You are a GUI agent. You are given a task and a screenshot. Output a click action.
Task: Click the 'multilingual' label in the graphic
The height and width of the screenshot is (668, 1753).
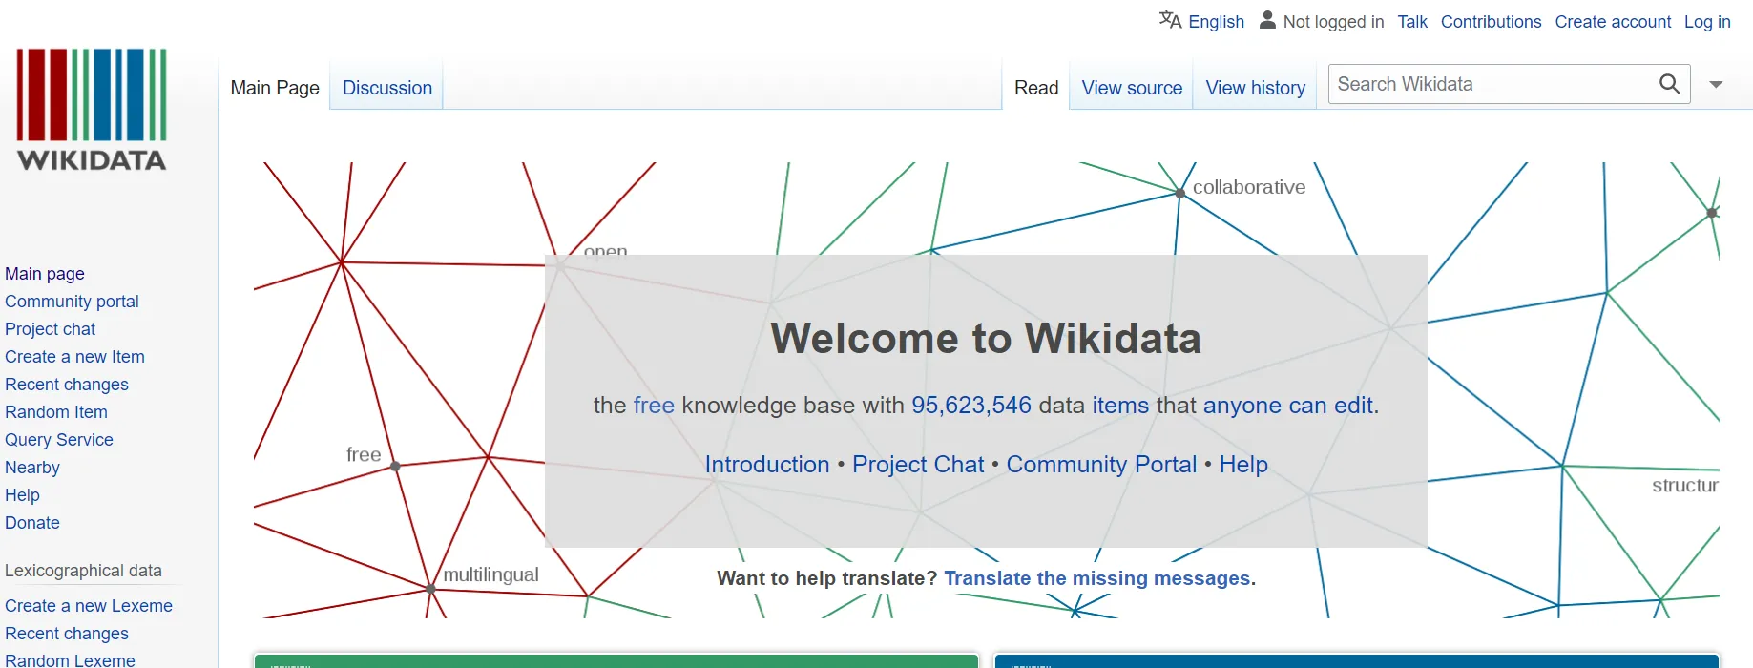click(490, 574)
